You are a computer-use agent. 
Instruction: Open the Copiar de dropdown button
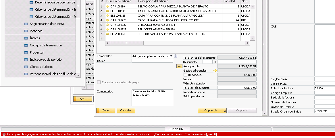pyautogui.click(x=212, y=111)
